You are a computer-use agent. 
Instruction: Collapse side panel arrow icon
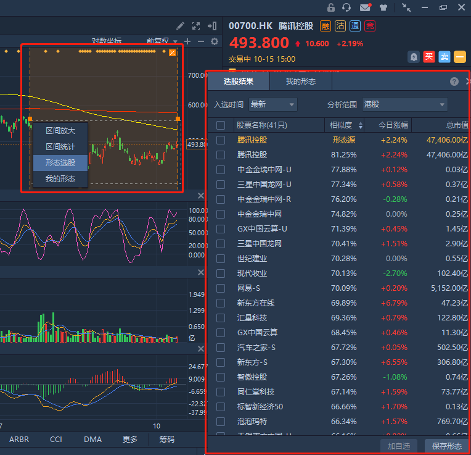click(x=212, y=26)
